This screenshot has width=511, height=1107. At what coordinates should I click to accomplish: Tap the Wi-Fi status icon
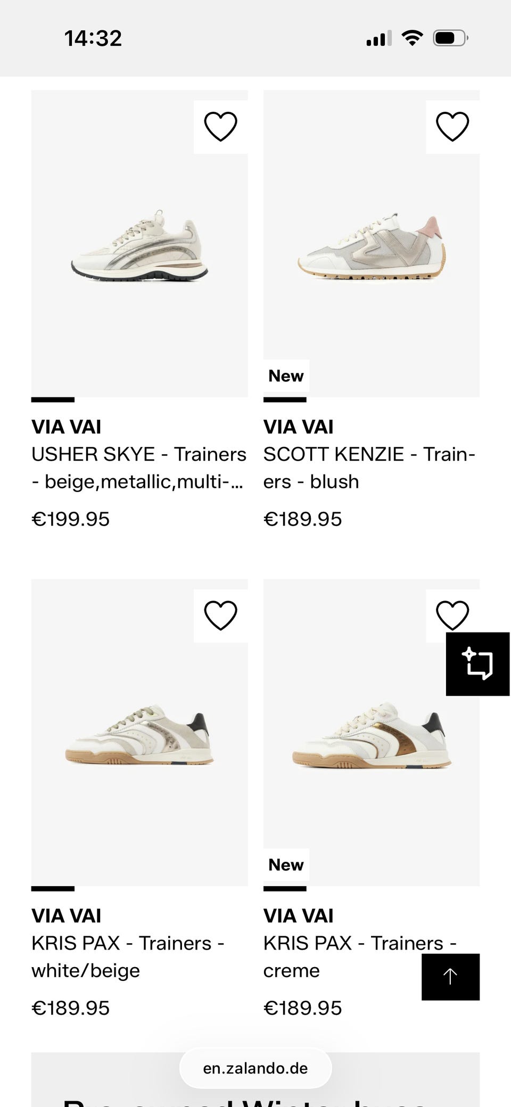(412, 38)
